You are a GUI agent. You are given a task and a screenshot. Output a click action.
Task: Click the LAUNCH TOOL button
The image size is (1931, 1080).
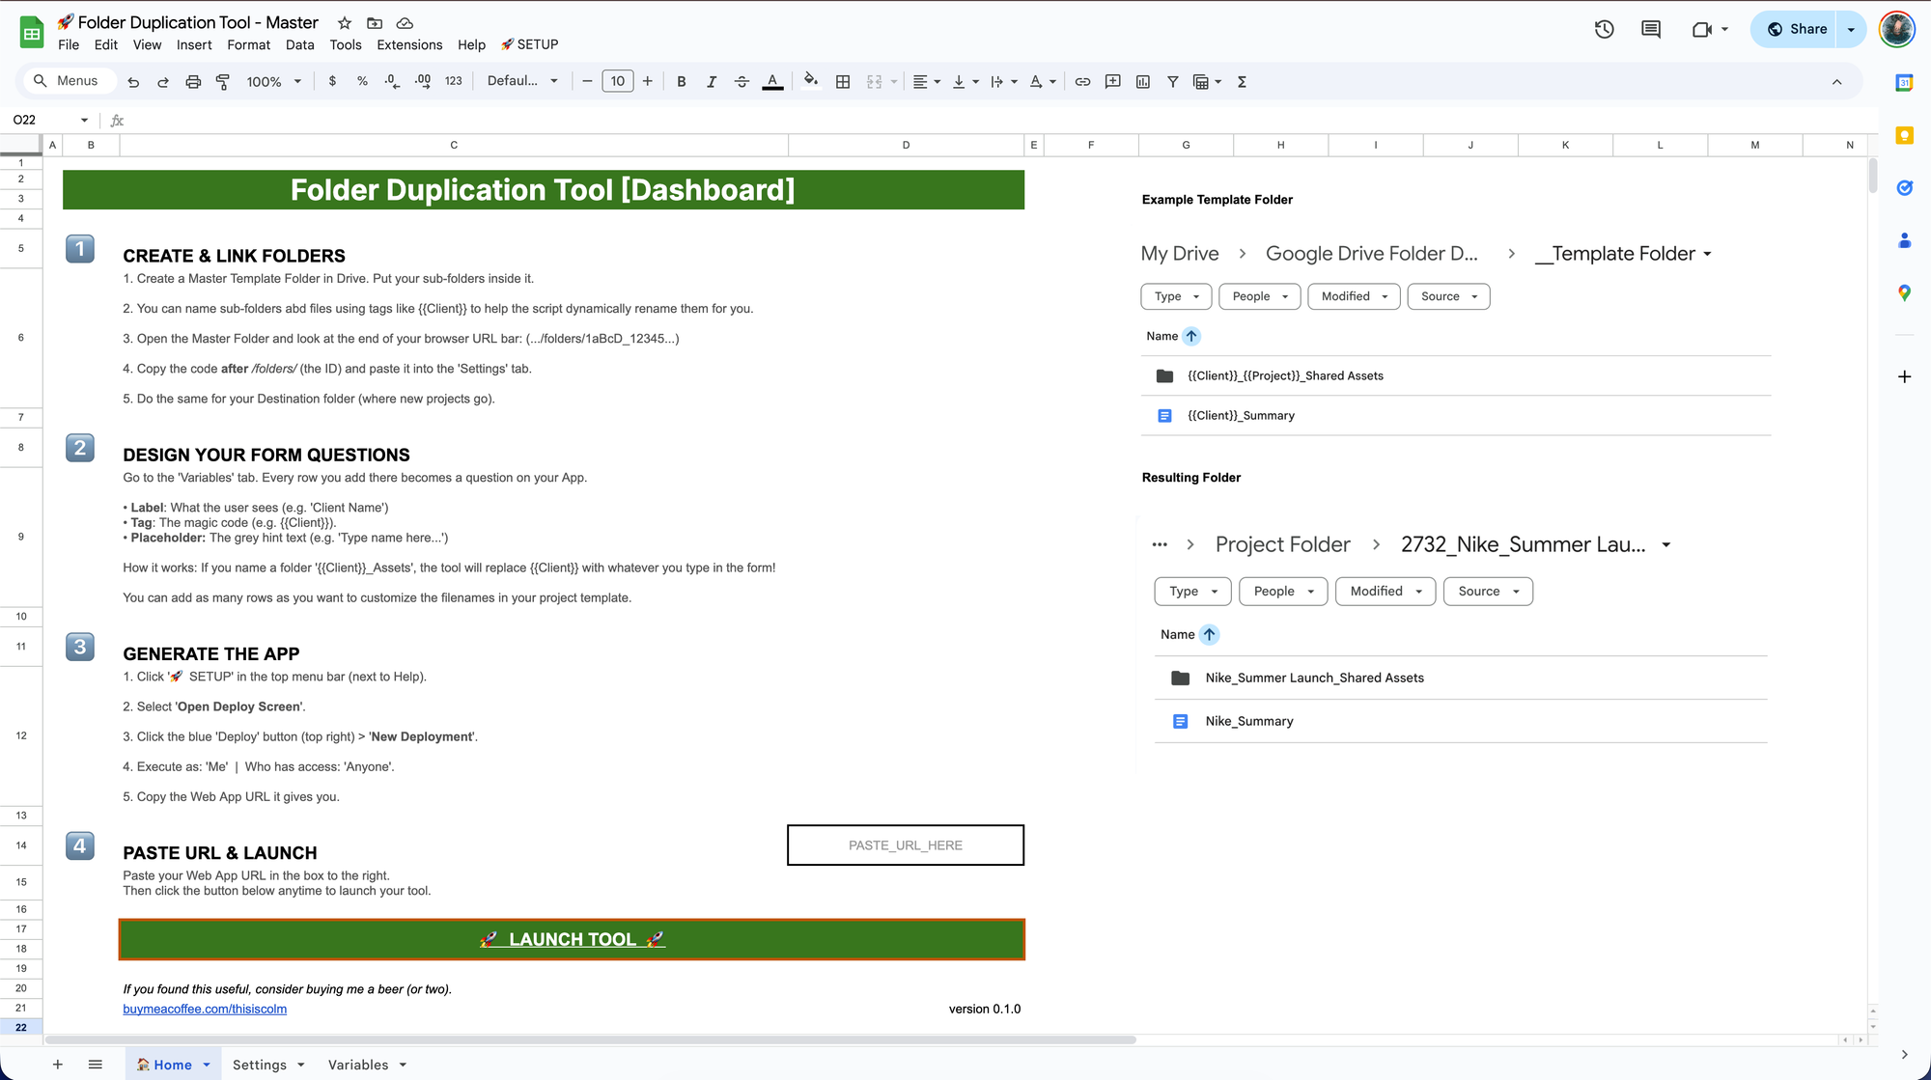pyautogui.click(x=572, y=939)
